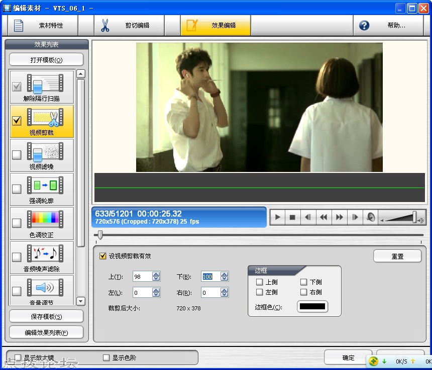The width and height of the screenshot is (432, 370).
Task: Toggle the speaker mute icon
Action: pyautogui.click(x=371, y=217)
